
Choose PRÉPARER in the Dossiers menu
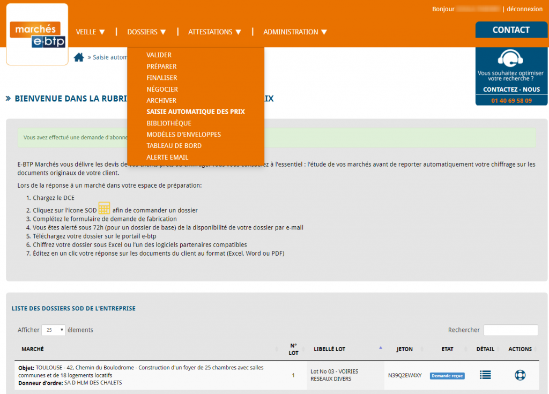(161, 66)
